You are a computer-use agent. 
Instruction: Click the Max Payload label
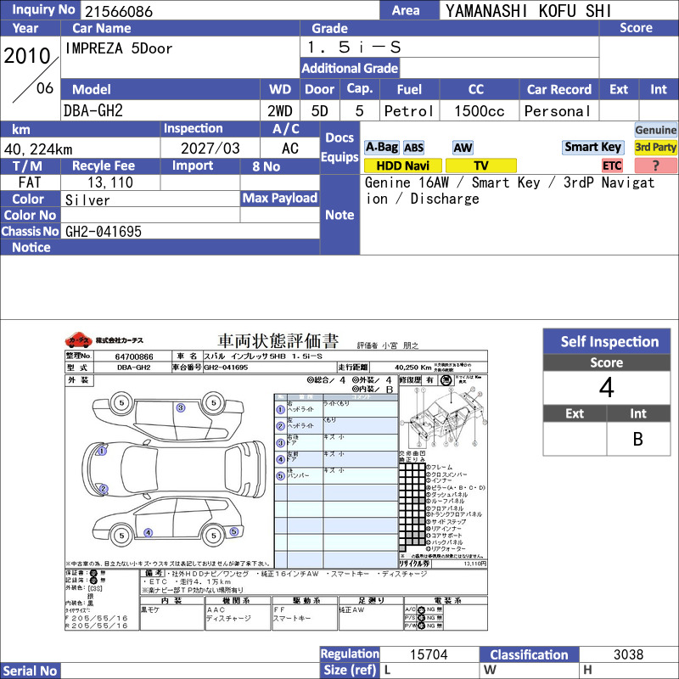coord(280,199)
